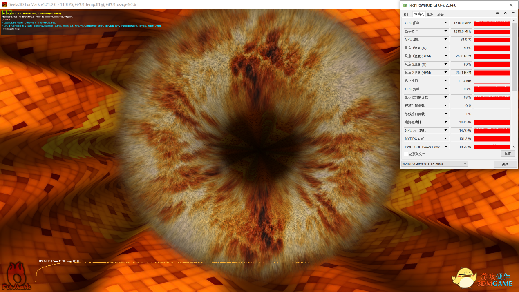Click the 'F1: toggle help' overlay text
The height and width of the screenshot is (292, 519).
[11, 29]
